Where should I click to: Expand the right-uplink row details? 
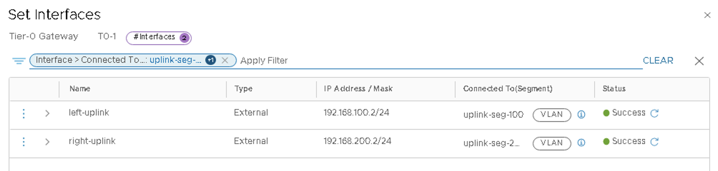tap(47, 142)
